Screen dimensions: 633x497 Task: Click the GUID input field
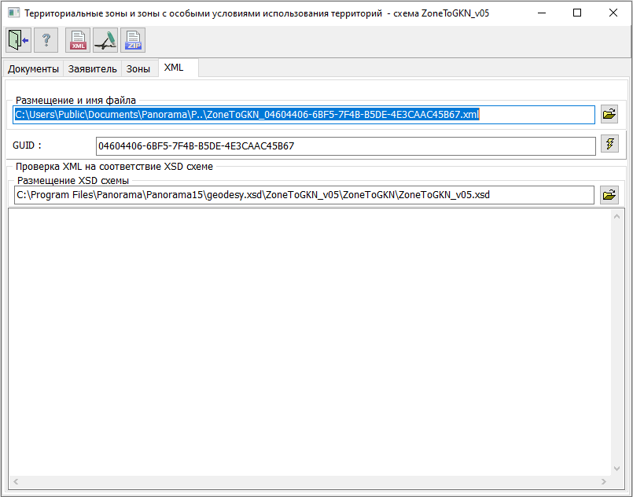tap(345, 145)
